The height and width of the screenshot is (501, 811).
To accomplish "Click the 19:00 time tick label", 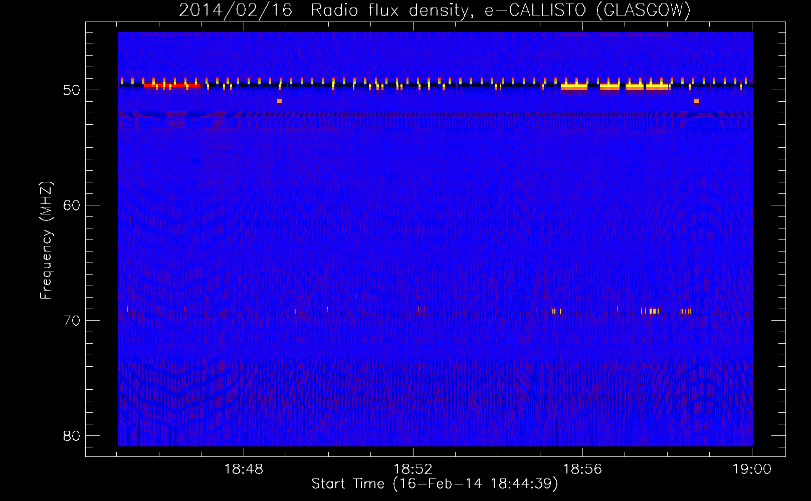I will coord(752,469).
